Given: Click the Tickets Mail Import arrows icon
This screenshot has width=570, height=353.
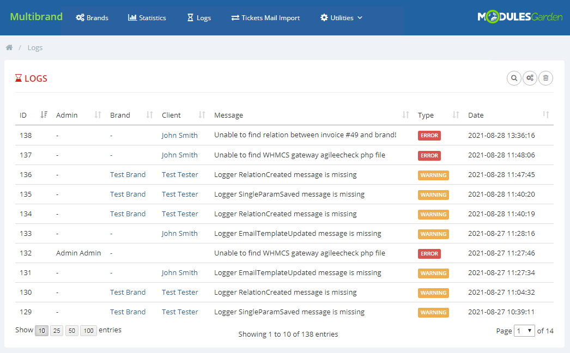Looking at the screenshot, I should pyautogui.click(x=235, y=17).
